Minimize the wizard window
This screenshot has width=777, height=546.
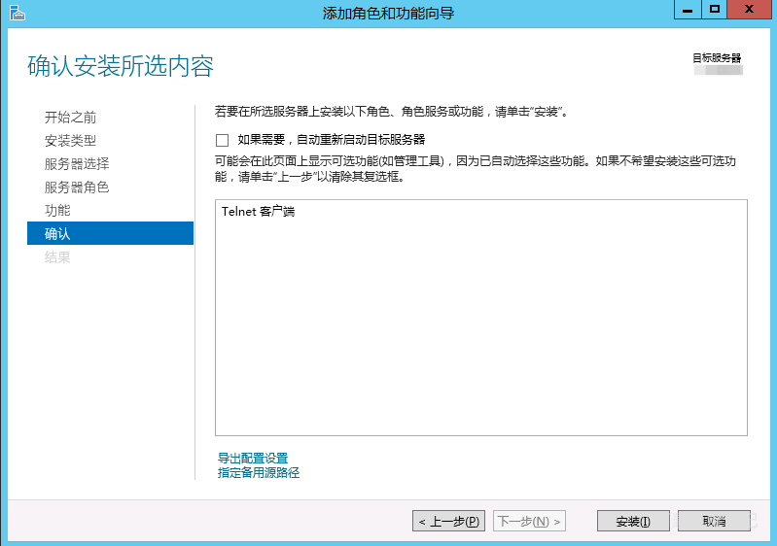pos(688,10)
